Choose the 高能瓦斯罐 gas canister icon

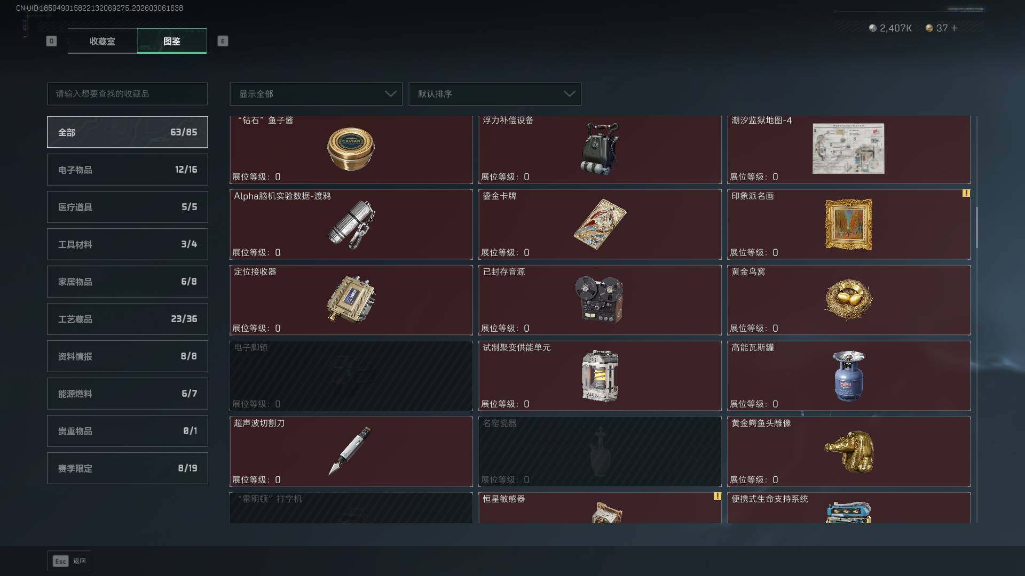click(x=849, y=375)
